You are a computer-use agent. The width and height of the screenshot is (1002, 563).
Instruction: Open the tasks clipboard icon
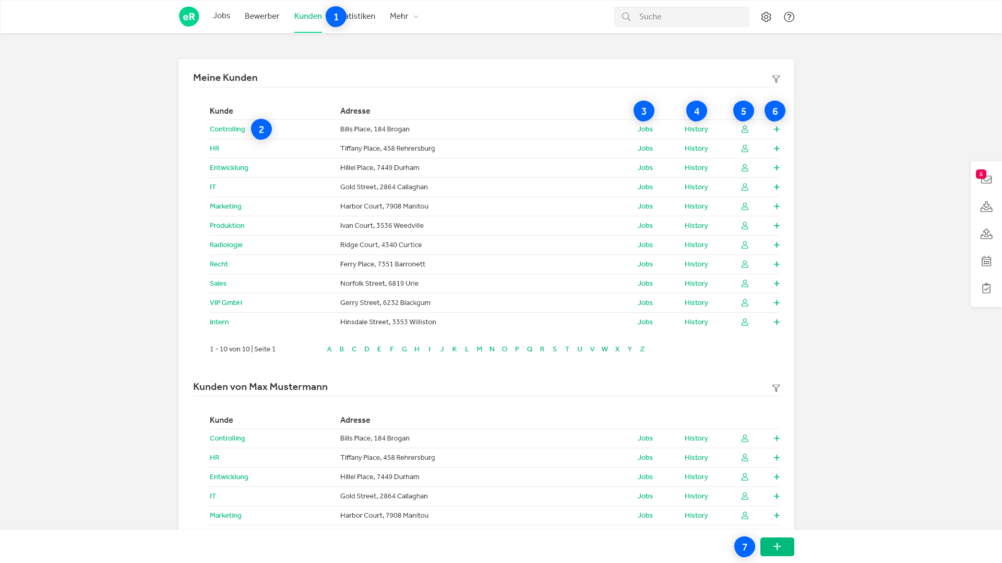pos(986,288)
